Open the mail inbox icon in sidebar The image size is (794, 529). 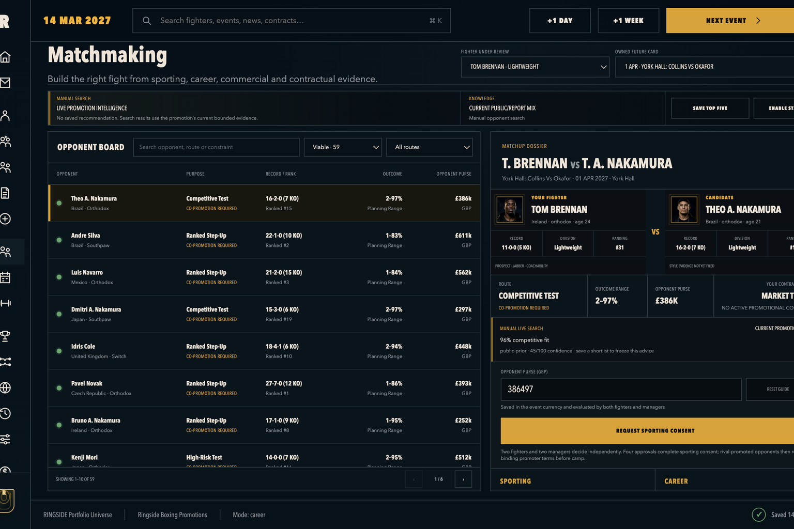(x=5, y=83)
